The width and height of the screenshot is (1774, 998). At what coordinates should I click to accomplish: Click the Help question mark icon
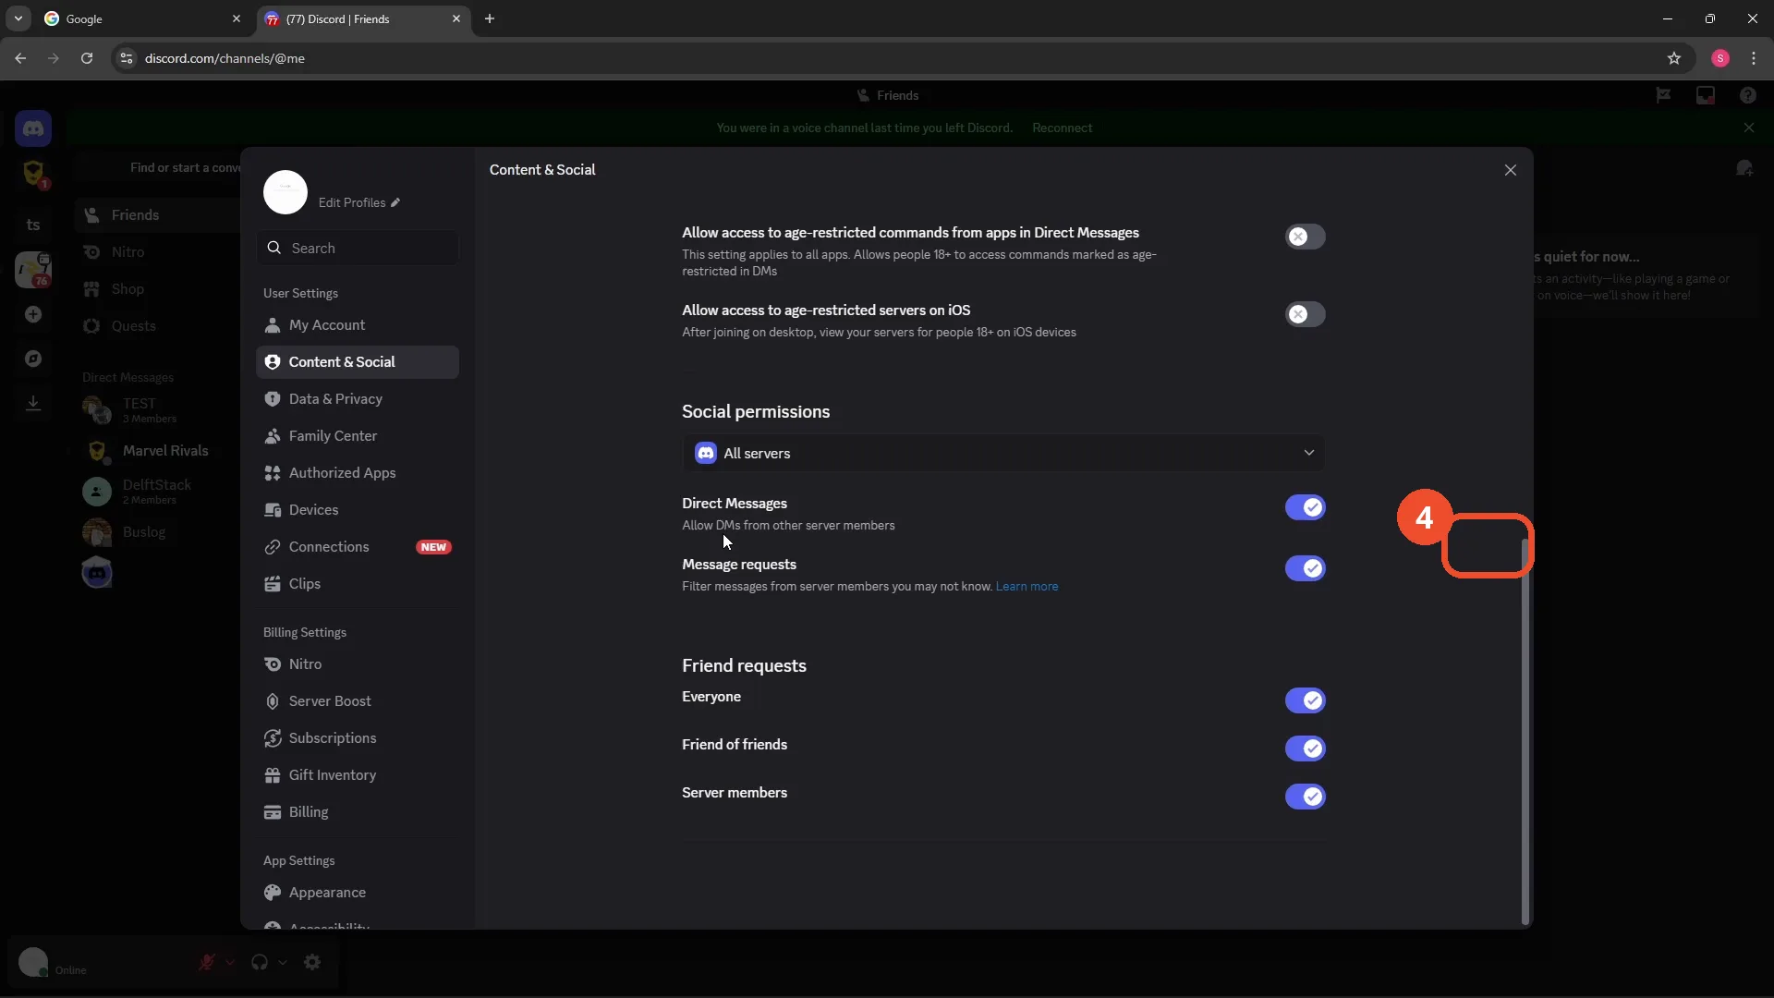click(1747, 95)
